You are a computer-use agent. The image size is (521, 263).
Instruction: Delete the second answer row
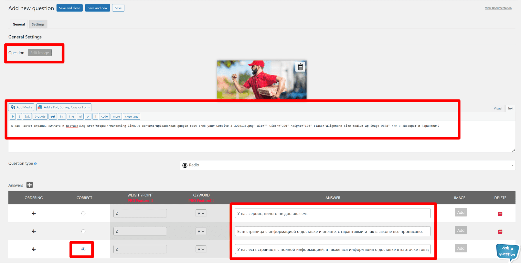(500, 232)
